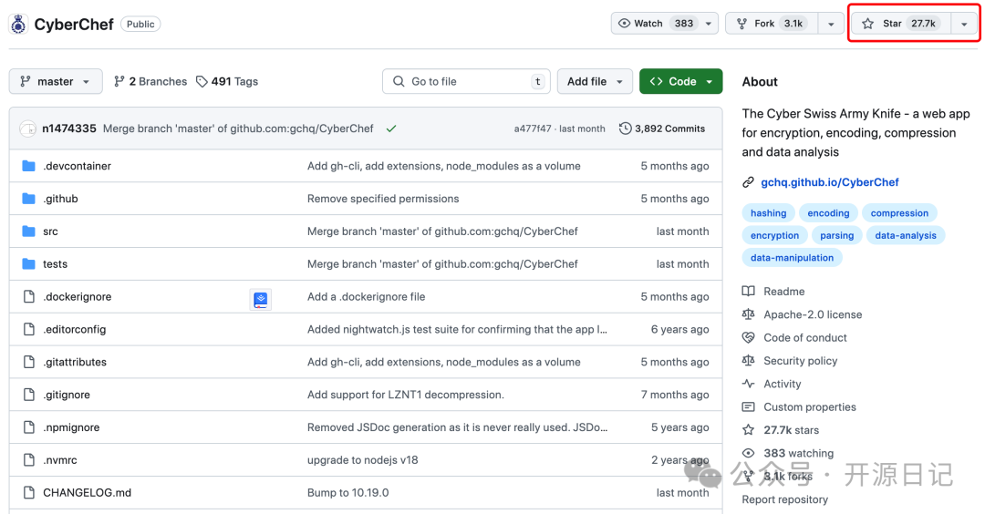Expand the Fork options dropdown arrow
This screenshot has width=985, height=514.
[x=831, y=24]
